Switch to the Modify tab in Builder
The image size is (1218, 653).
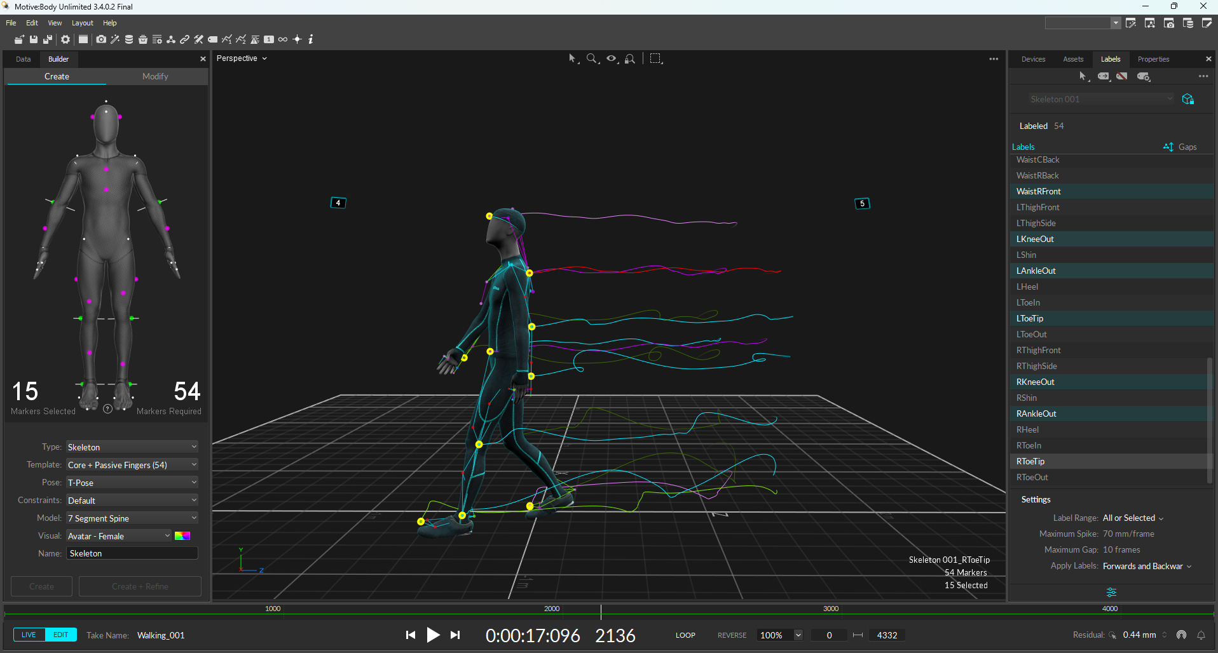(155, 76)
